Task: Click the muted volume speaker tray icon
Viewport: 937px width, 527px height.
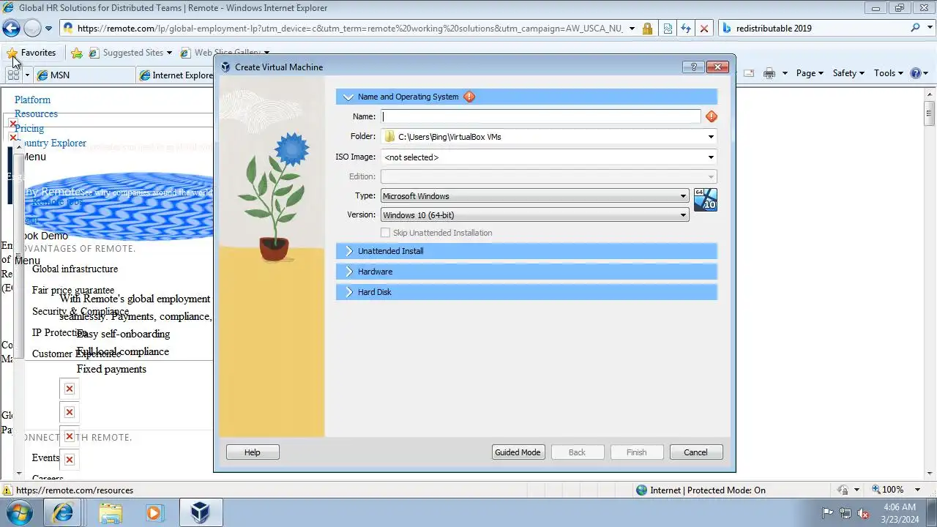Action: pyautogui.click(x=863, y=513)
